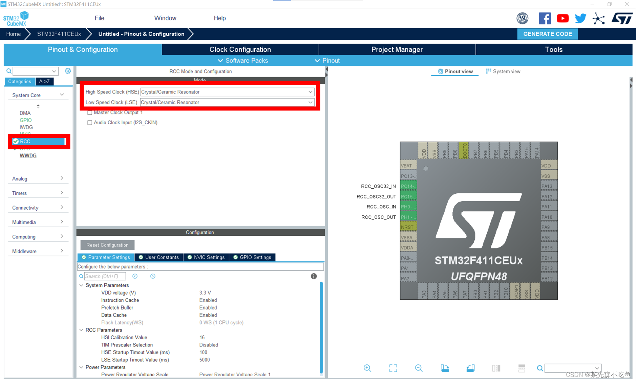Open the ST YouTube channel icon
This screenshot has width=636, height=381.
563,18
